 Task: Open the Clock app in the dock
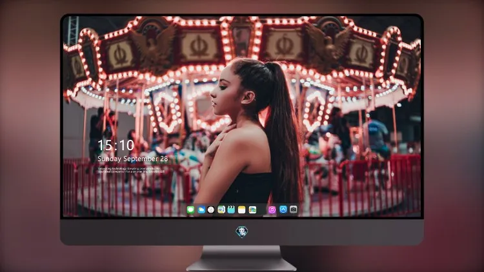pos(211,209)
